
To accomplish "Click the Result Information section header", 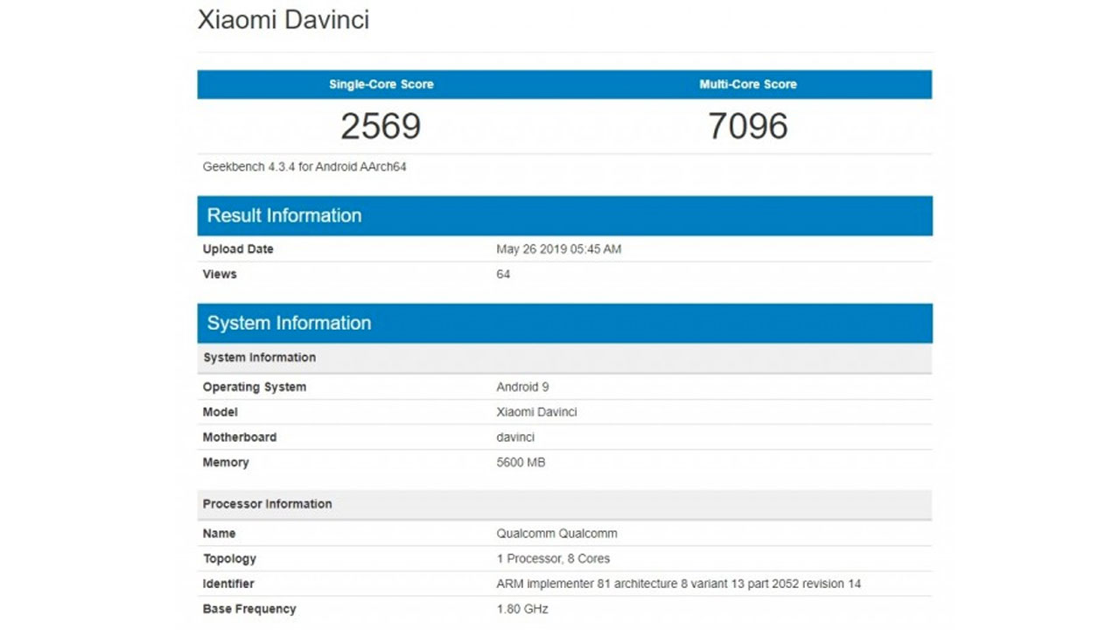I will 564,216.
